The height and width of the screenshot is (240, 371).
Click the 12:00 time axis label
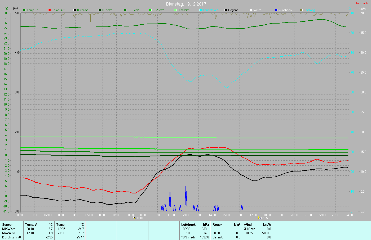coord(185,215)
